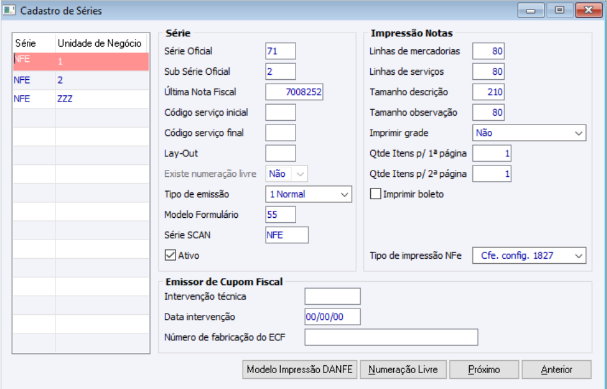607x389 pixels.
Task: Click the Modelo Impressão DANFE button
Action: click(299, 369)
